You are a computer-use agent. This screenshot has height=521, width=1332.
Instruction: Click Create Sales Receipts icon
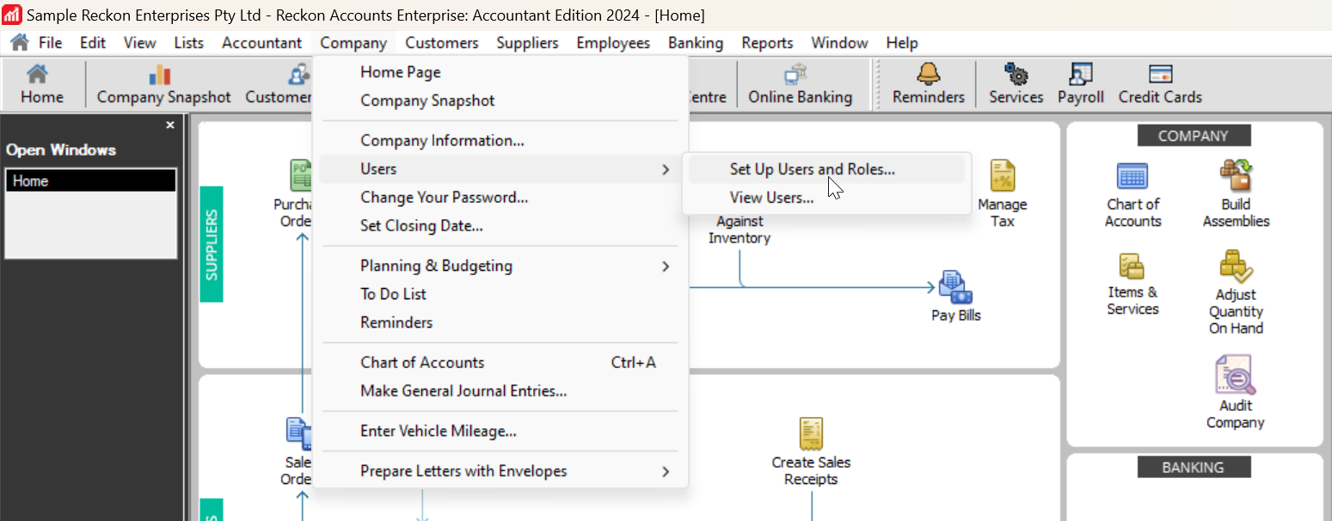click(x=811, y=452)
